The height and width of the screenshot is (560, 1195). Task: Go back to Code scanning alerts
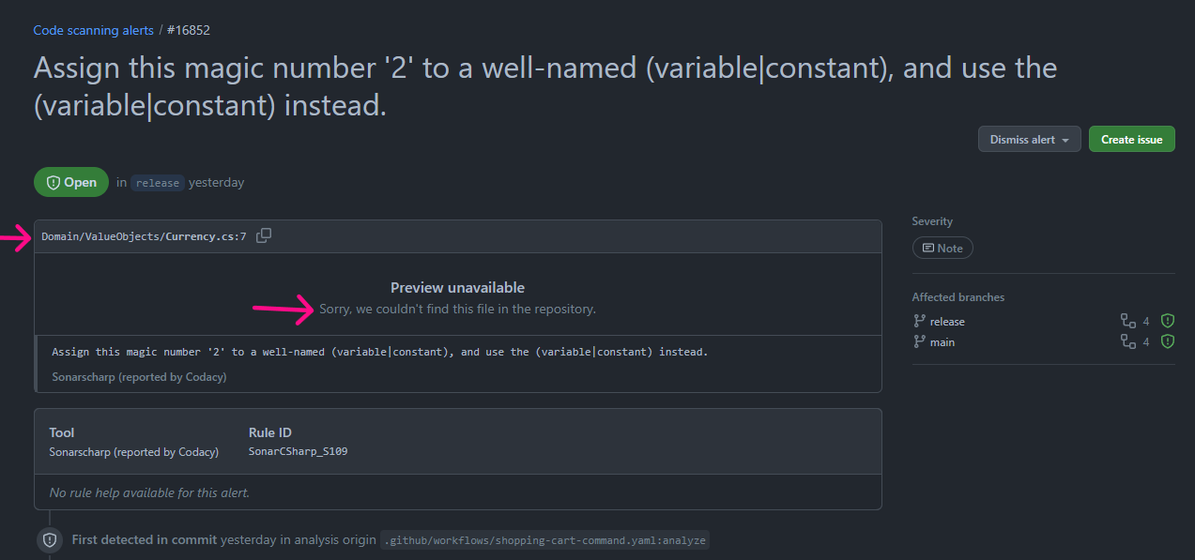click(x=93, y=30)
